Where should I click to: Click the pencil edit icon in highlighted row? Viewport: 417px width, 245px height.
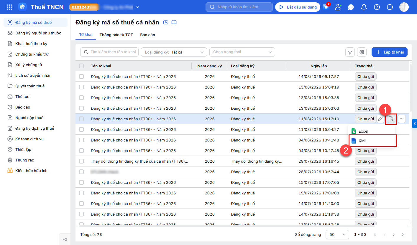(x=380, y=119)
